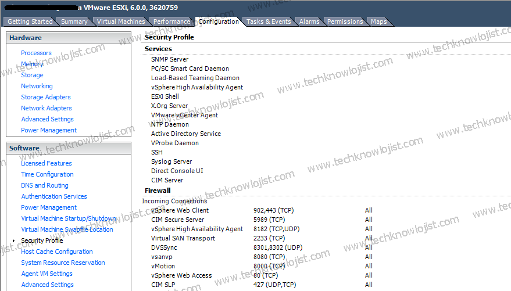Screen dimensions: 511x291
Task: Open the Permissions tab
Action: tap(345, 21)
